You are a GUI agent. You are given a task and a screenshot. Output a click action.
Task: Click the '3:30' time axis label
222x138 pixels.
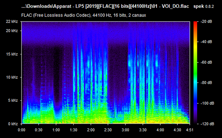coord(143,130)
